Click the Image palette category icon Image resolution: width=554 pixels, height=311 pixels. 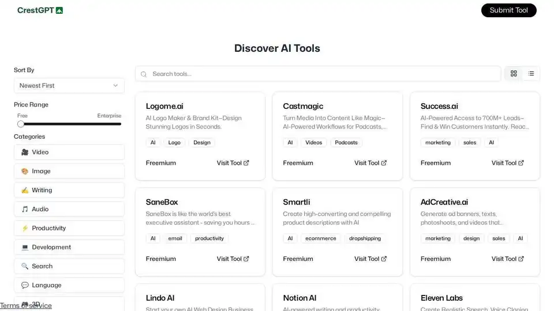click(25, 171)
